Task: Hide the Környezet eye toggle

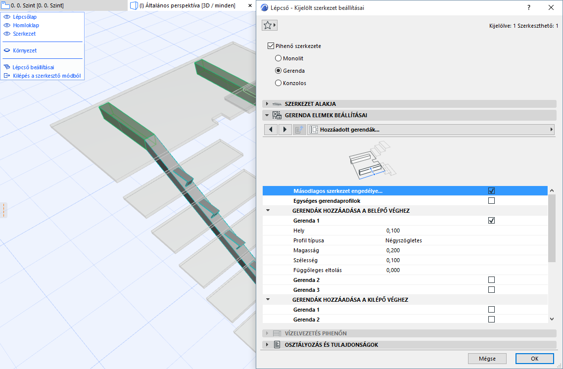Action: tap(7, 50)
